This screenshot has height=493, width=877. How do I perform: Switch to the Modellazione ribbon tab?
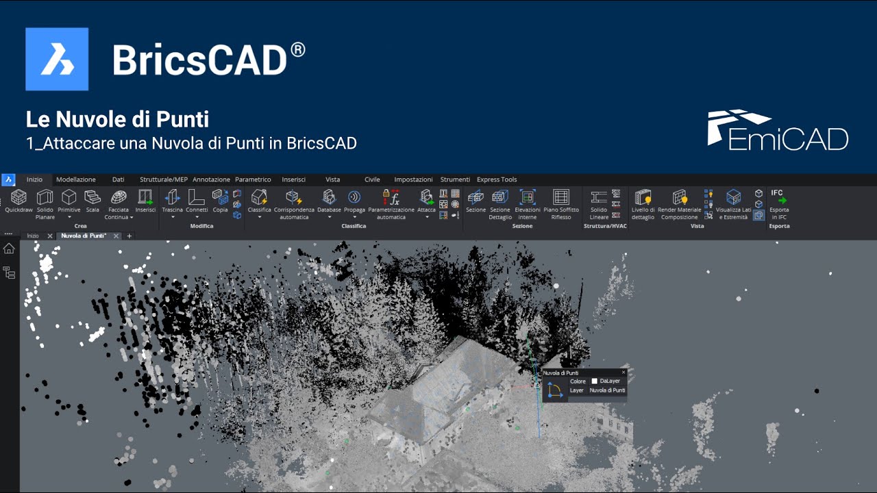click(x=76, y=179)
